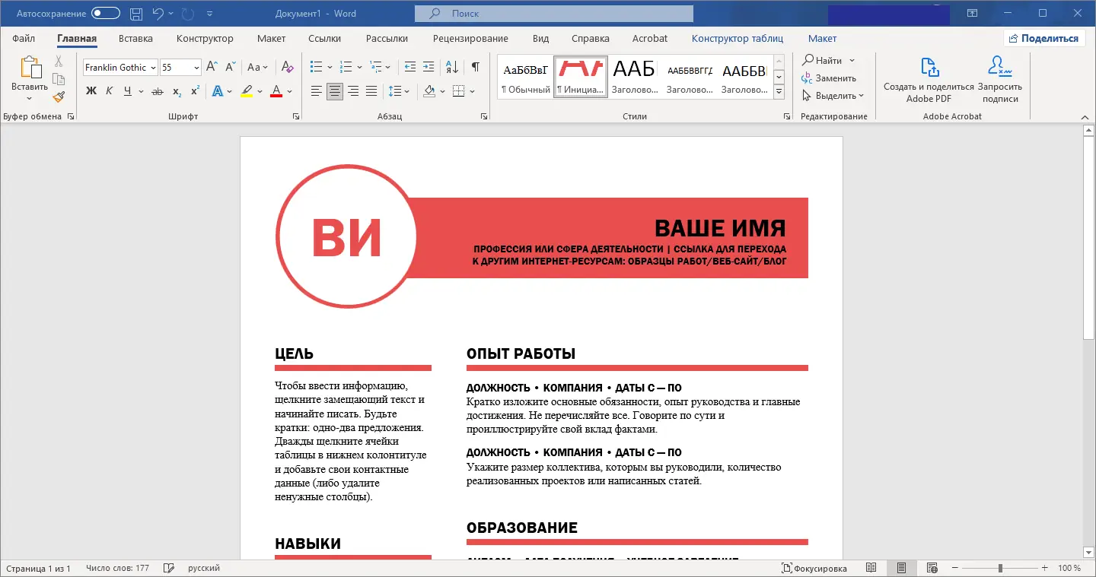Click Заменить to replace text

tap(829, 78)
